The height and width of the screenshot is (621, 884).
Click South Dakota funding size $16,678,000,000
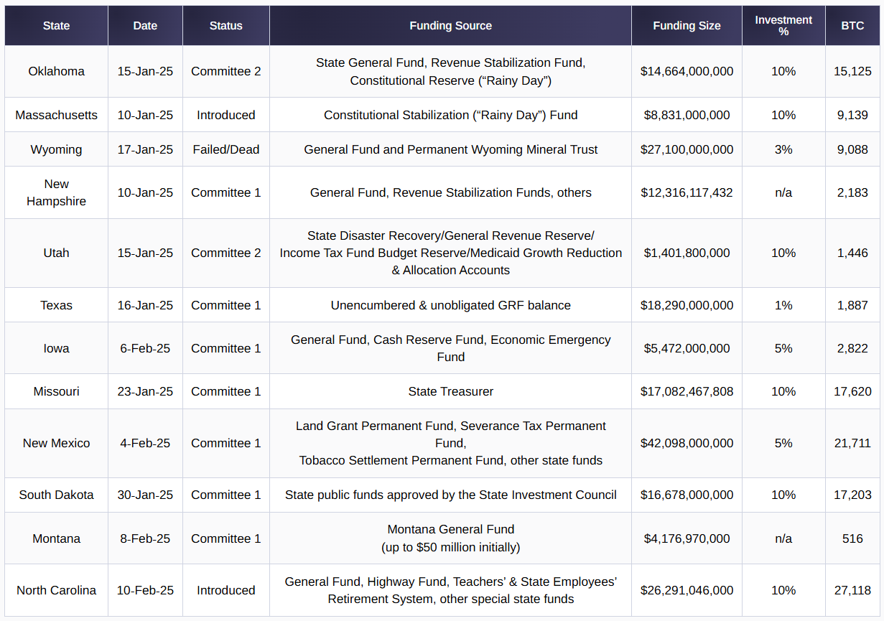pyautogui.click(x=687, y=495)
